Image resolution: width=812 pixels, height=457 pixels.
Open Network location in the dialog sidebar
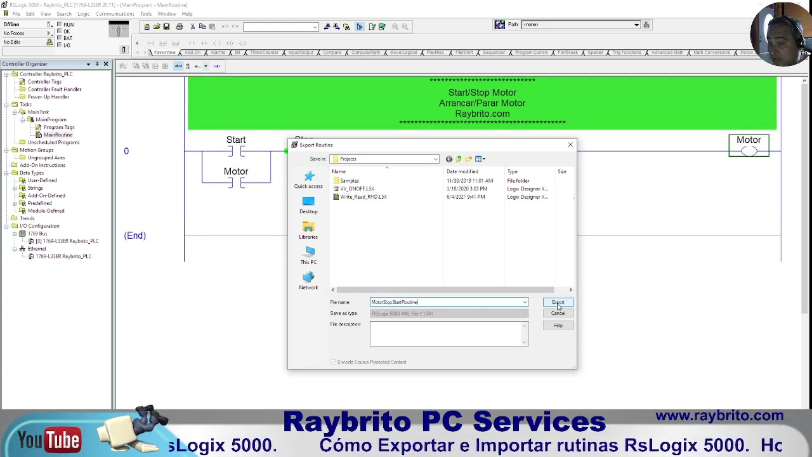point(308,281)
